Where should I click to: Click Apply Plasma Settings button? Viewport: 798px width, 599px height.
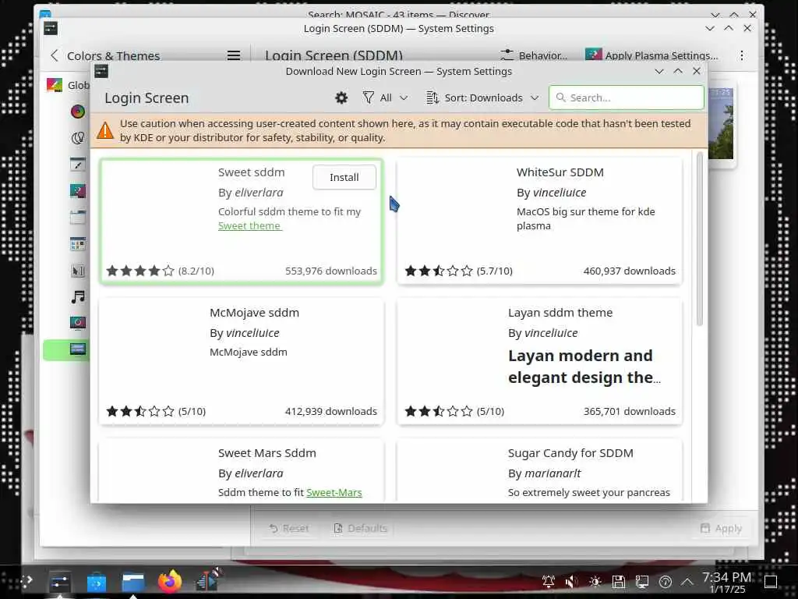pos(652,55)
